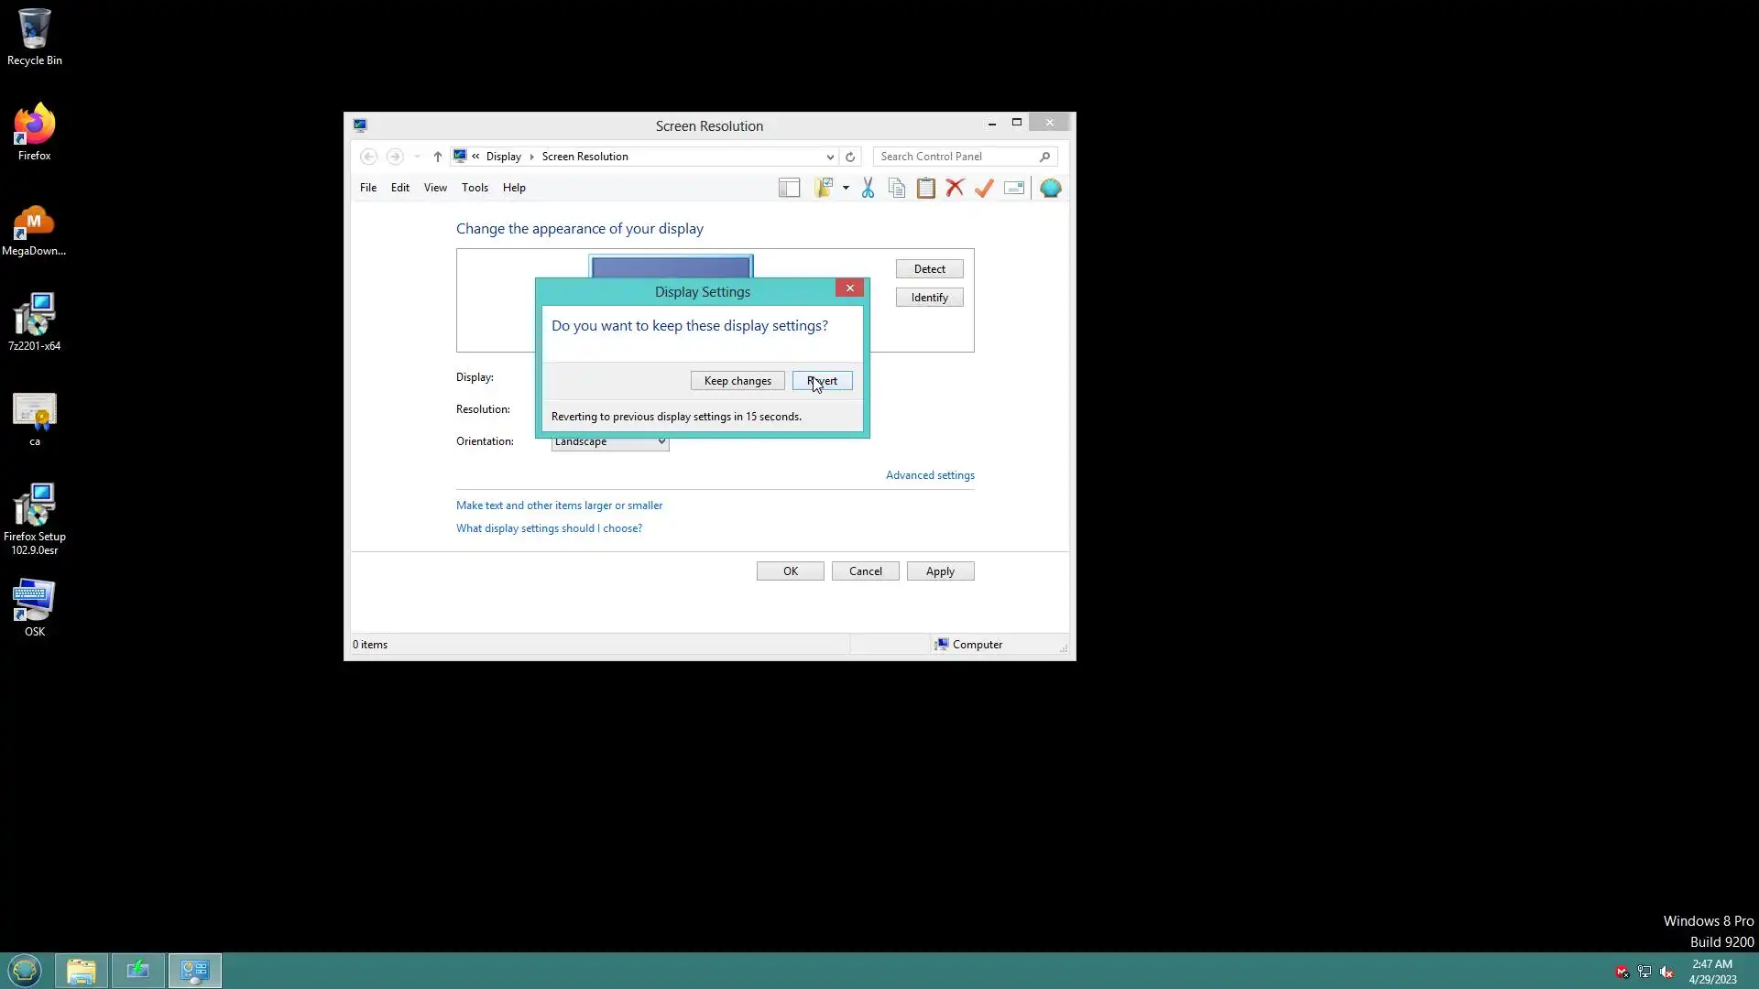Open File Explorer from the taskbar
Screen dimensions: 1759x989
pyautogui.click(x=82, y=971)
